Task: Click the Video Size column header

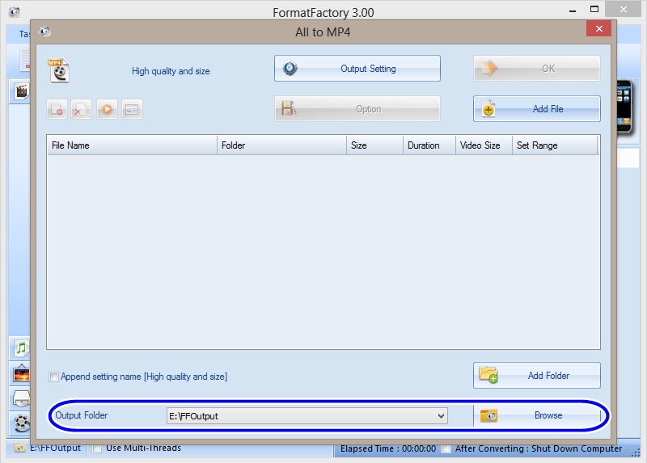Action: (x=484, y=145)
